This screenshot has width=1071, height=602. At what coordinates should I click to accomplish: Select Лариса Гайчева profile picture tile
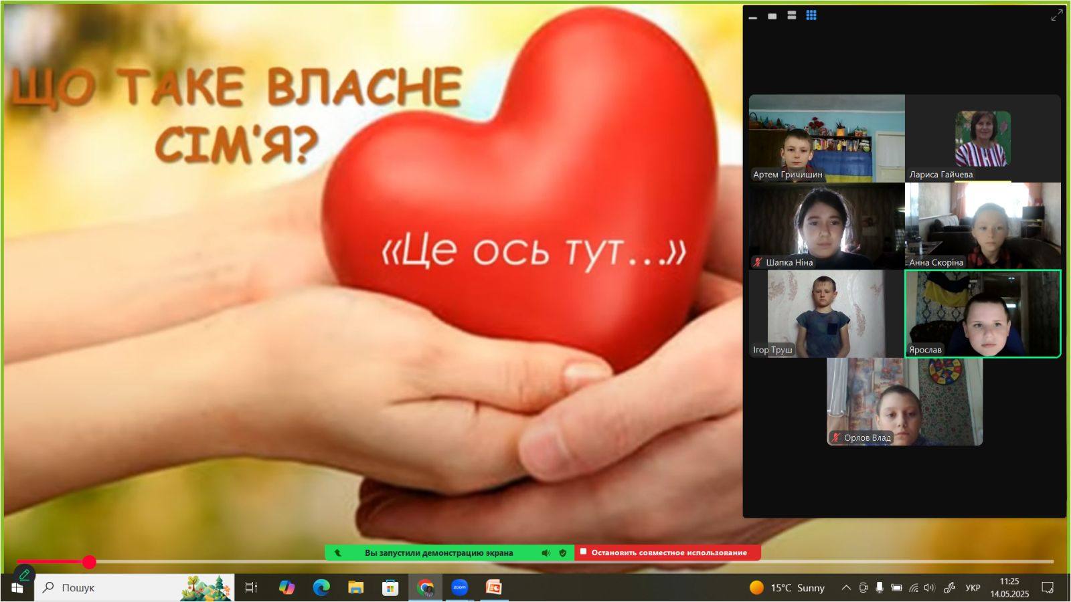click(x=983, y=138)
